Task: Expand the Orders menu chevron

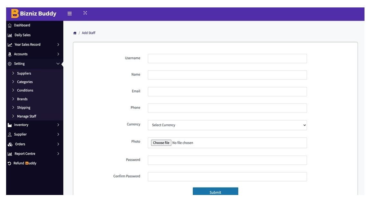Action: click(58, 144)
